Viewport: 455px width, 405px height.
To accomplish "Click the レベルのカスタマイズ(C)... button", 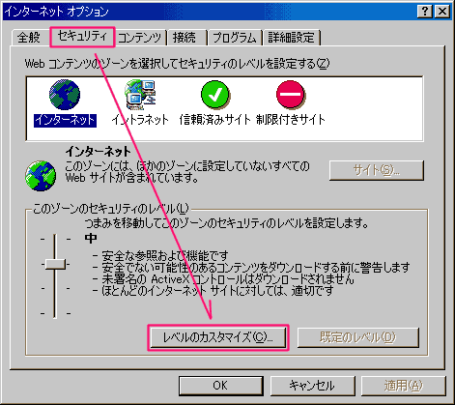I will click(218, 337).
